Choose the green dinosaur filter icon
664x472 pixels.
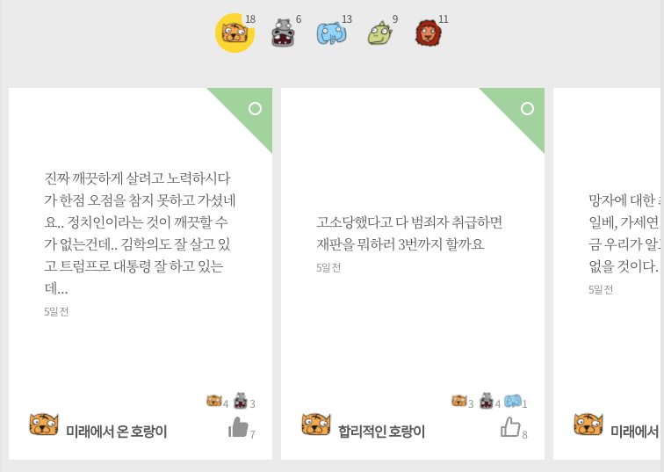(379, 33)
